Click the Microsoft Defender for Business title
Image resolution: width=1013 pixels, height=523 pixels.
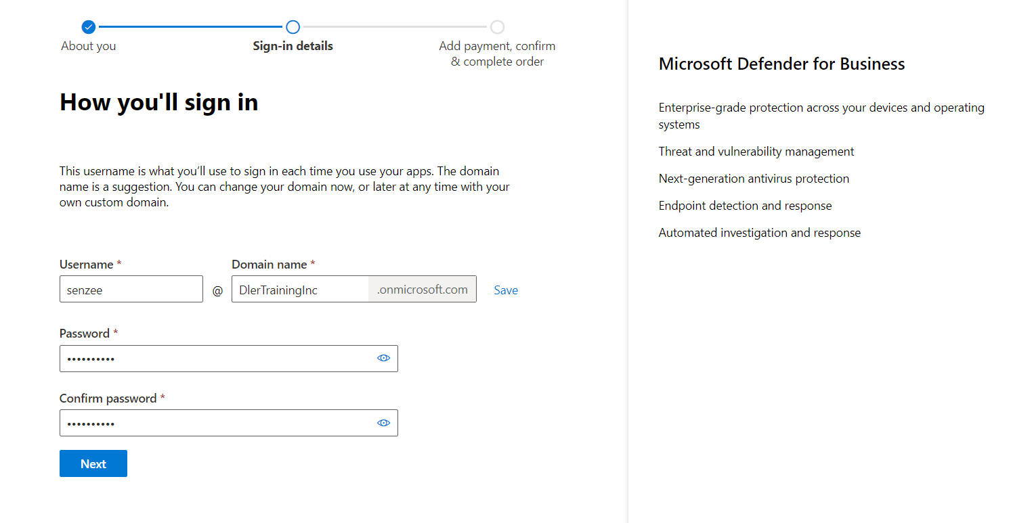tap(781, 64)
